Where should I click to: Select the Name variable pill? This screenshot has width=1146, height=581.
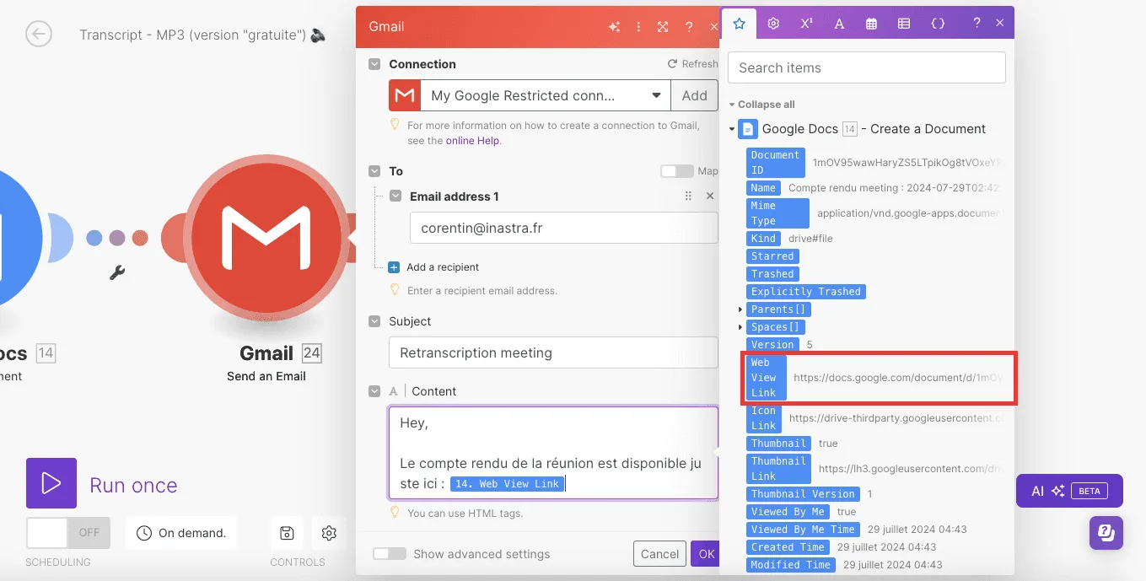(763, 188)
